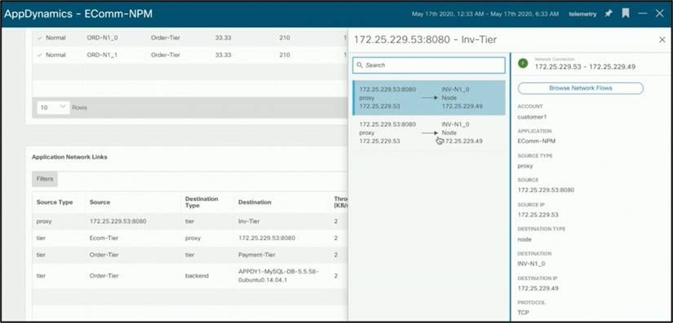Click the magnifier icon in Search box
The width and height of the screenshot is (673, 323).
click(x=360, y=65)
